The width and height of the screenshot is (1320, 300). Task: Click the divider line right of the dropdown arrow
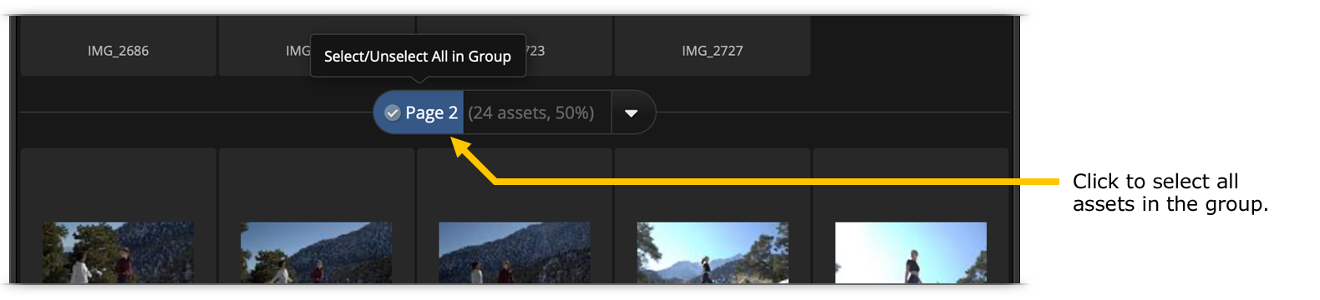(833, 112)
